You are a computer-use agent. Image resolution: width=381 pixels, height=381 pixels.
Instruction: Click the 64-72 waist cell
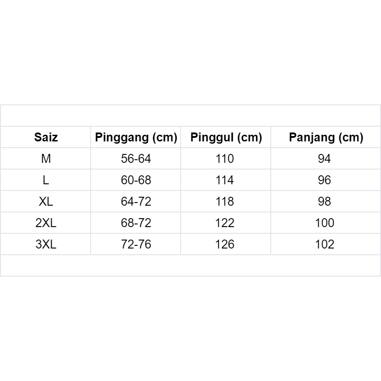click(136, 202)
